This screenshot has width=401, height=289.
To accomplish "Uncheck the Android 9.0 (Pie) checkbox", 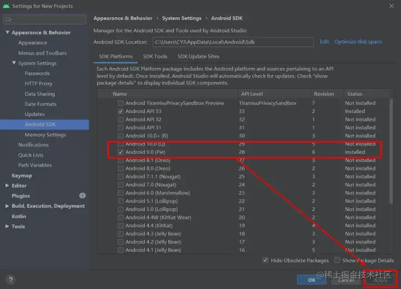I will click(x=121, y=152).
